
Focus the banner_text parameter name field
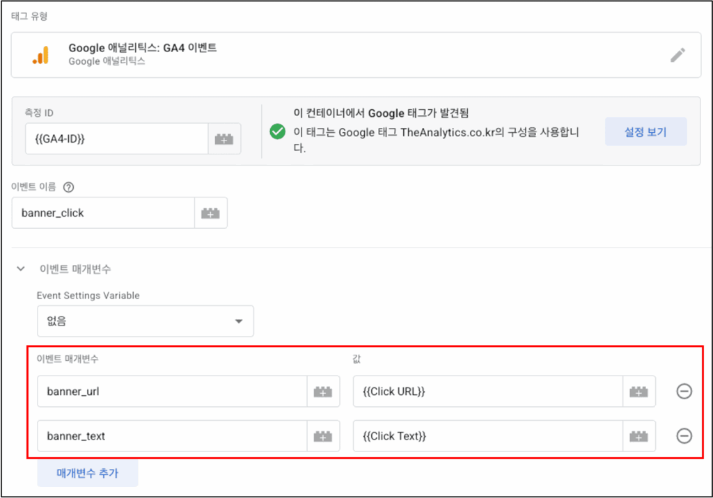coord(173,436)
